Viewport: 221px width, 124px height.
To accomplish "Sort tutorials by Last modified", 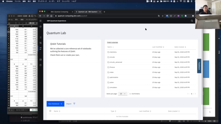I will coord(158,47).
